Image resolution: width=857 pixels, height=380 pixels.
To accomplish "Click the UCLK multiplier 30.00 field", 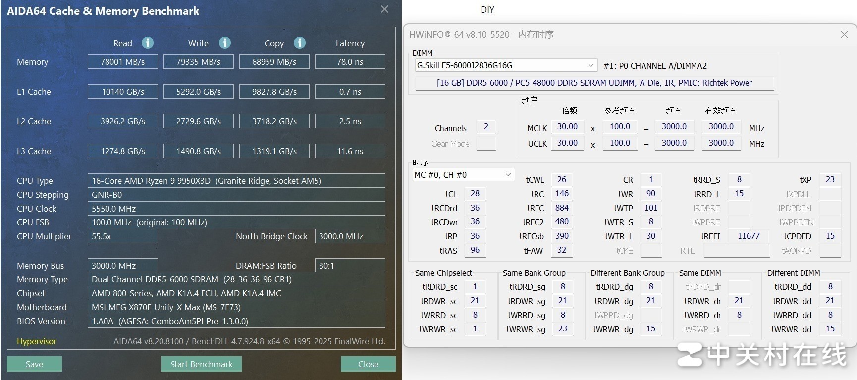I will tap(567, 143).
